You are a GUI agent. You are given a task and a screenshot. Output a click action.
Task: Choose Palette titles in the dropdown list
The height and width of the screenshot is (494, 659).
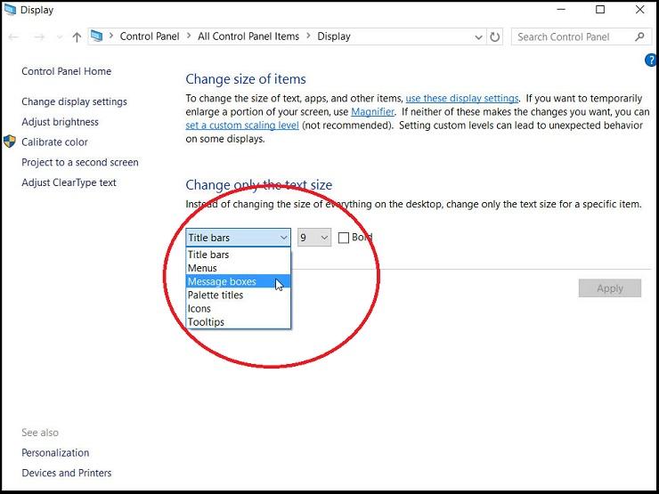pyautogui.click(x=215, y=295)
